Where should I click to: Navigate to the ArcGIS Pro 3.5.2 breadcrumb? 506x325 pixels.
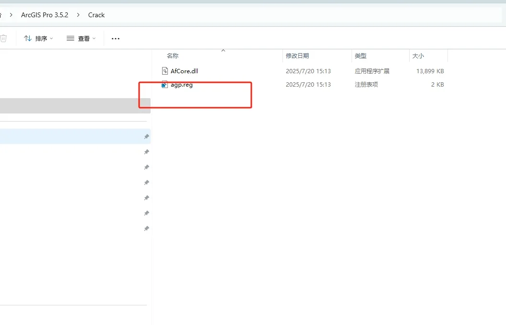coord(45,15)
